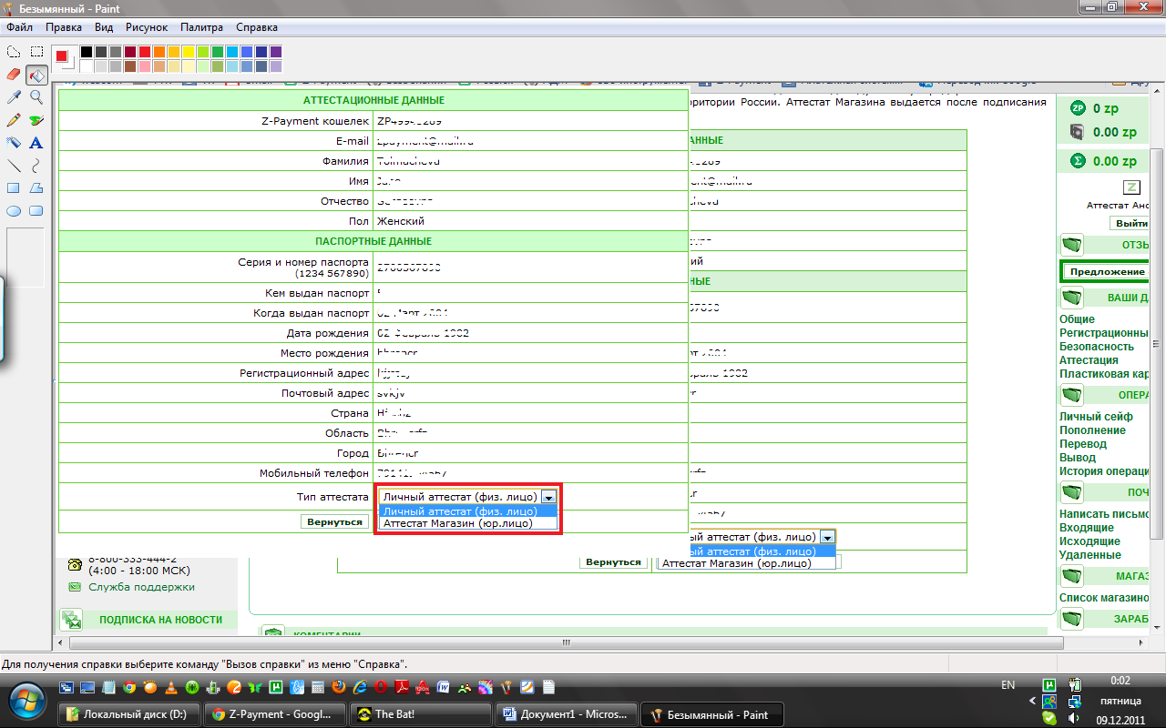Show hidden tray icons arrow
Viewport: 1166px width, 728px height.
tap(1033, 702)
